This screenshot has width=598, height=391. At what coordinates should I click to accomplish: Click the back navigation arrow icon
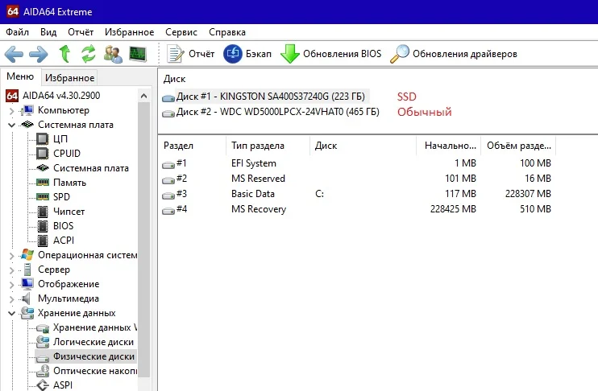[x=15, y=54]
